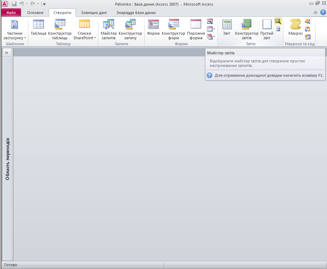
Task: Open Конструктор таблиць design view
Action: (60, 29)
